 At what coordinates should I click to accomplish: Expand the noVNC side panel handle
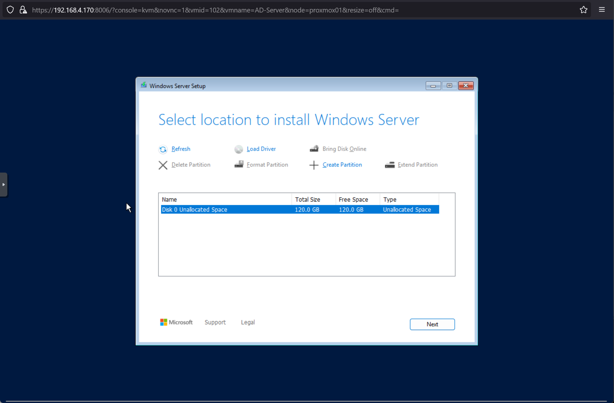[x=4, y=184]
